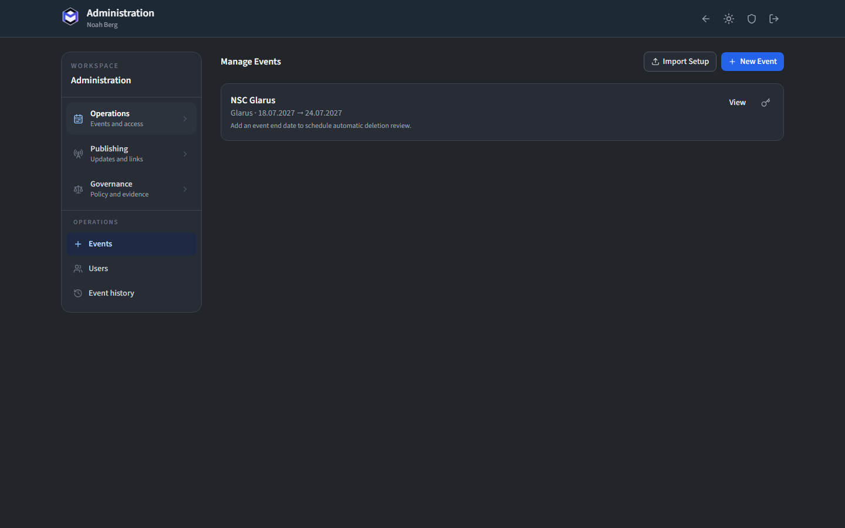The width and height of the screenshot is (845, 528).
Task: Click the Administration workspace title in sidebar
Action: (x=101, y=80)
